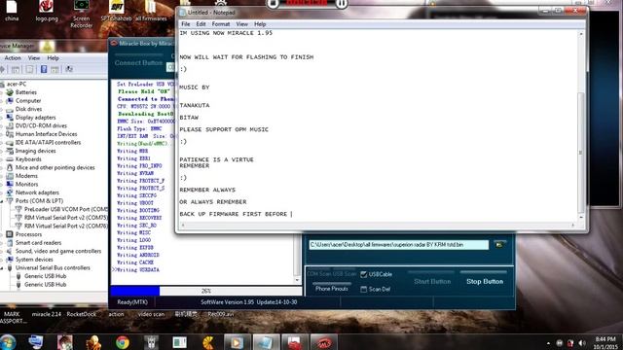Click the recorder pause button above Notepad
The image size is (623, 350).
[342, 4]
